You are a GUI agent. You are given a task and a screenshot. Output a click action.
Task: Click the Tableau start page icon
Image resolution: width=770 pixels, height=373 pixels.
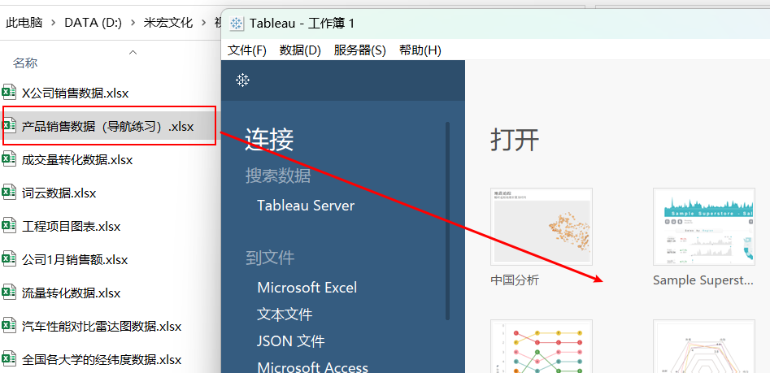[243, 80]
